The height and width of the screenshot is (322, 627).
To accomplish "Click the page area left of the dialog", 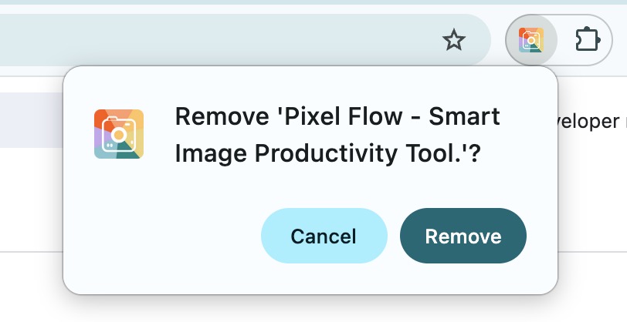I will pyautogui.click(x=31, y=200).
